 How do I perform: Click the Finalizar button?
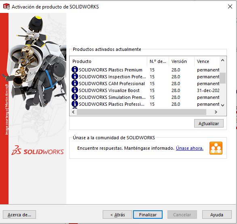pyautogui.click(x=148, y=215)
